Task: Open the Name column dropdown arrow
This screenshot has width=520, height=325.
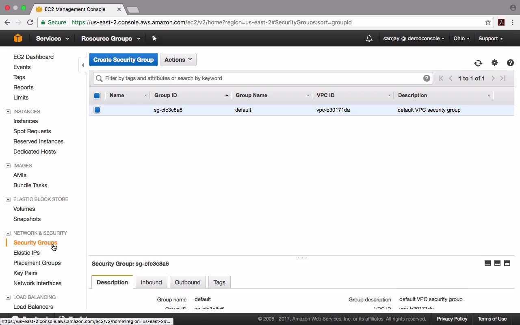Action: [145, 95]
